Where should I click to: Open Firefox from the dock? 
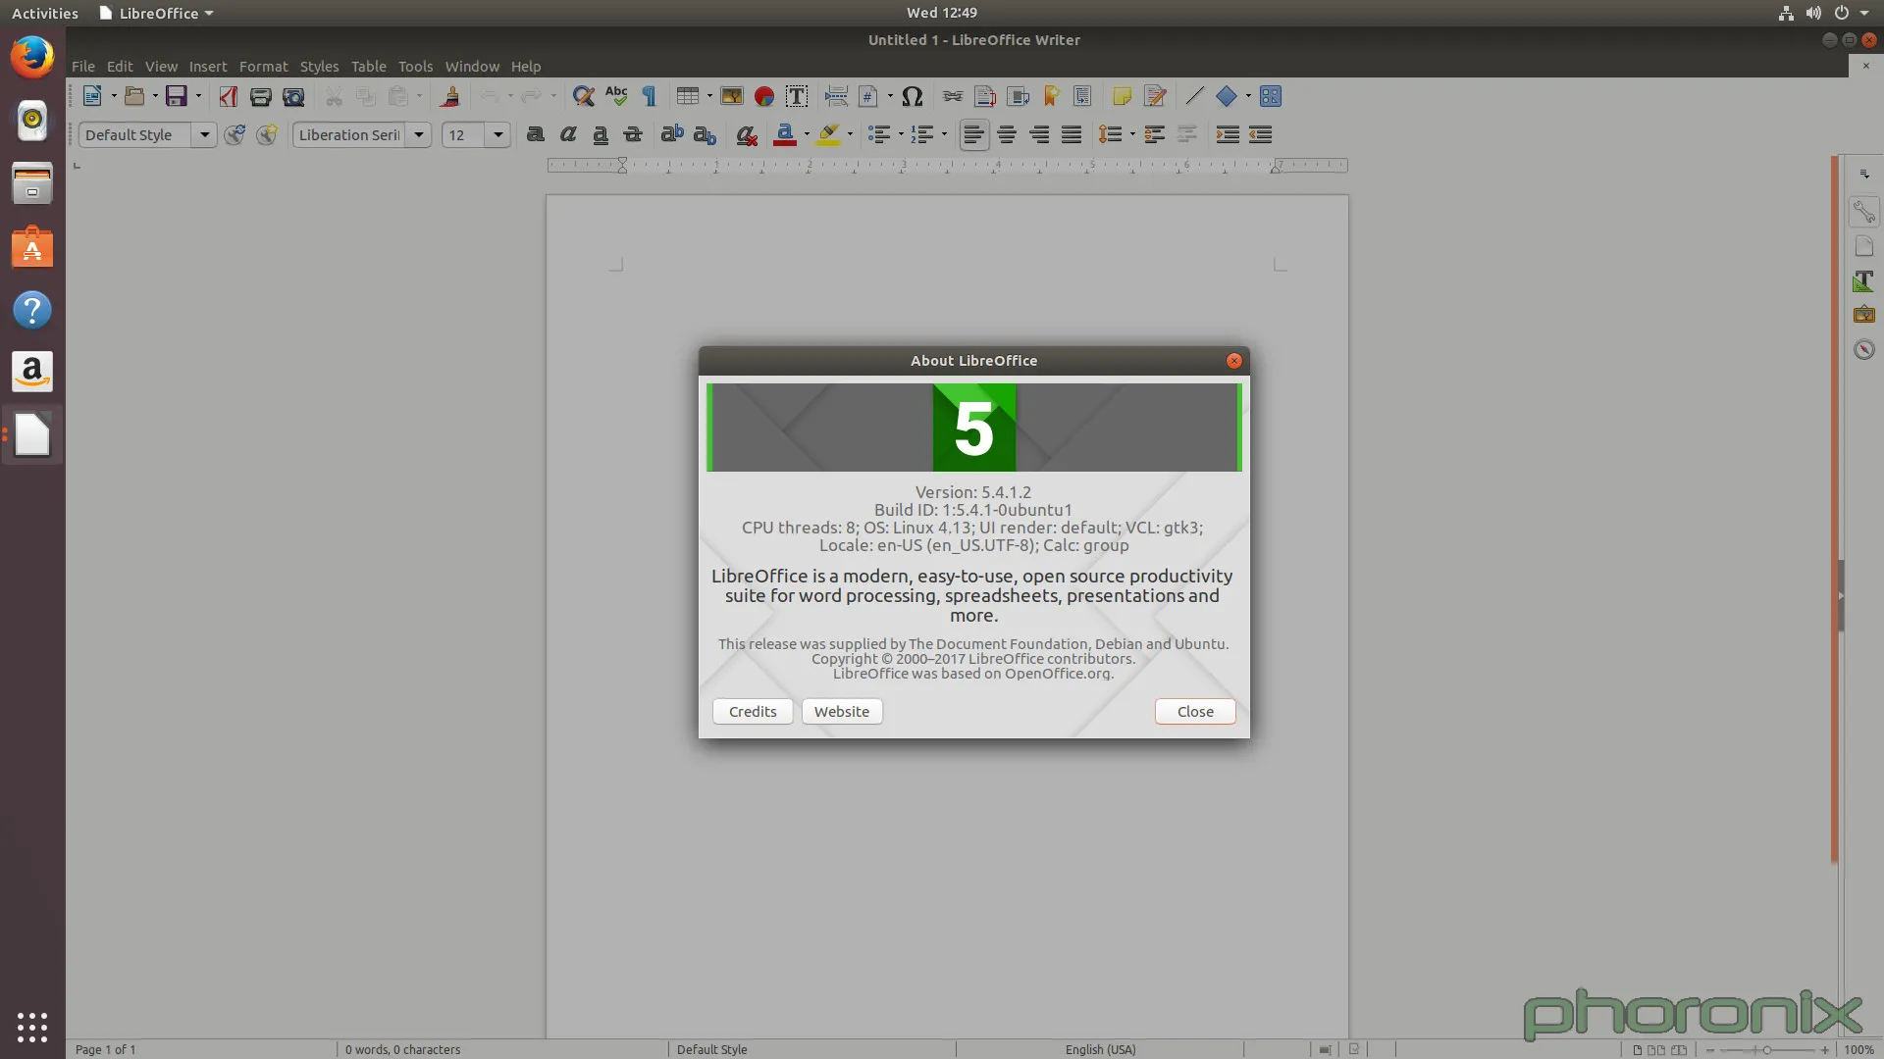(32, 57)
